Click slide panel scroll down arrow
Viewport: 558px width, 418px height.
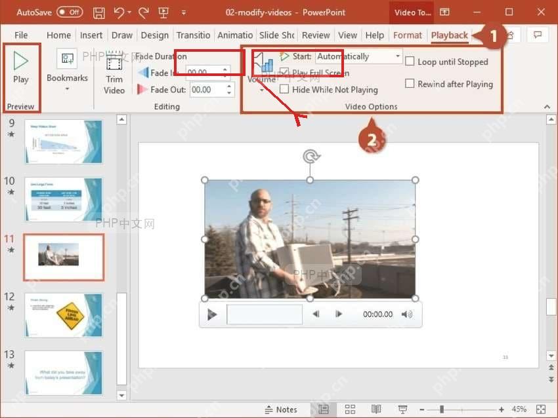tap(121, 395)
